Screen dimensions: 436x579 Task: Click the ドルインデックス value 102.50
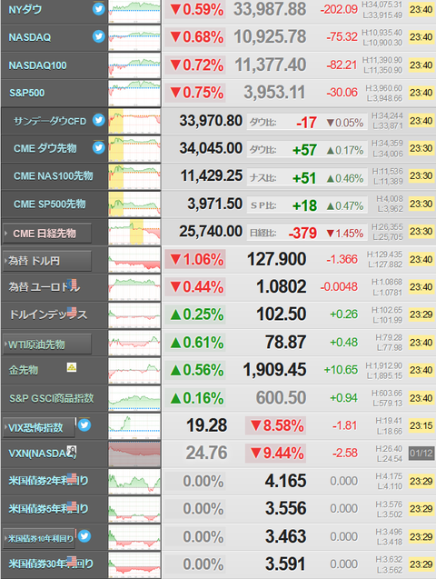(x=282, y=314)
